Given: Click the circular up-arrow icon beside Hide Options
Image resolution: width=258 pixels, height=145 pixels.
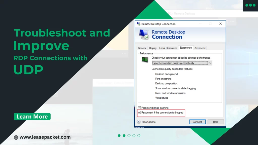Looking at the screenshot, I should 139,122.
